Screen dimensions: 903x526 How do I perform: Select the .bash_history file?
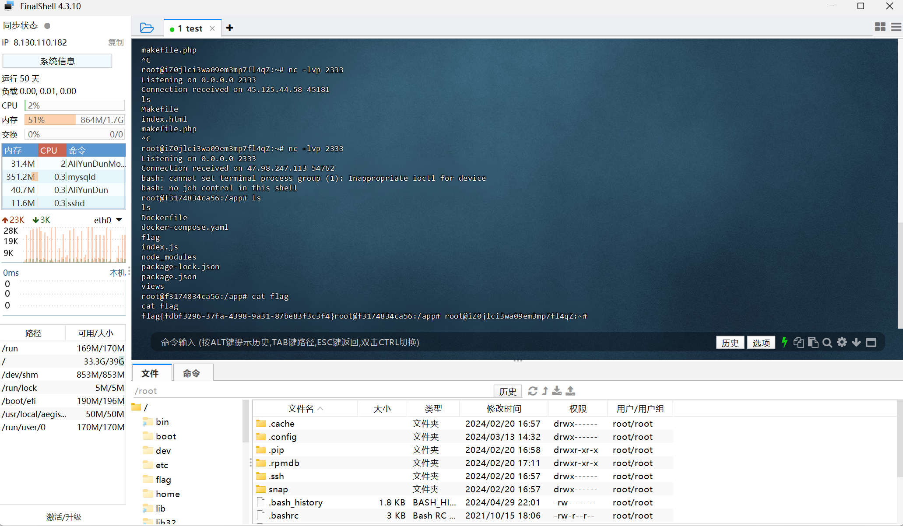(463, 502)
